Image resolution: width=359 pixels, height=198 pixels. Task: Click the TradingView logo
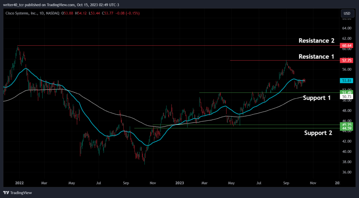point(18,193)
